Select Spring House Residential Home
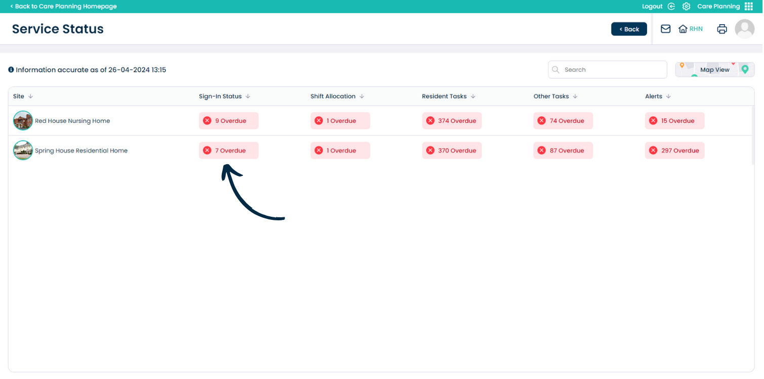Screen dimensions: 764x379 [x=81, y=151]
